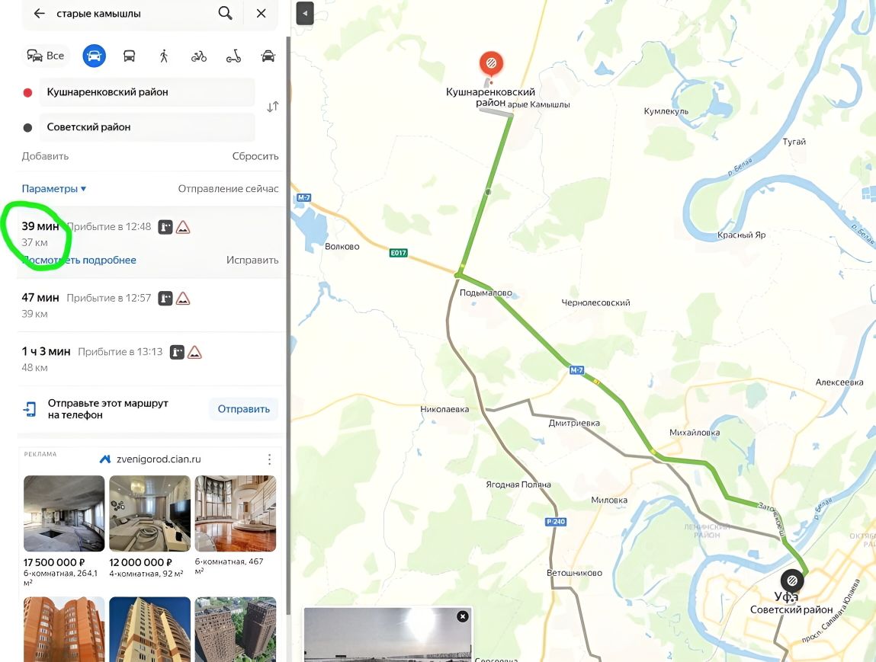
Task: Click the 'Миловка' map label
Action: pyautogui.click(x=609, y=500)
